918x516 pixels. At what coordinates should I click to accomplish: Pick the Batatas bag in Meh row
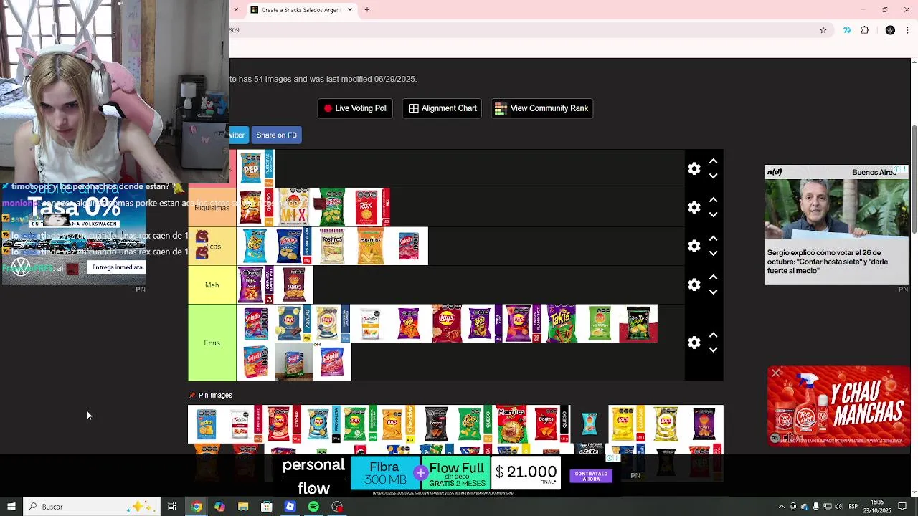coord(294,285)
